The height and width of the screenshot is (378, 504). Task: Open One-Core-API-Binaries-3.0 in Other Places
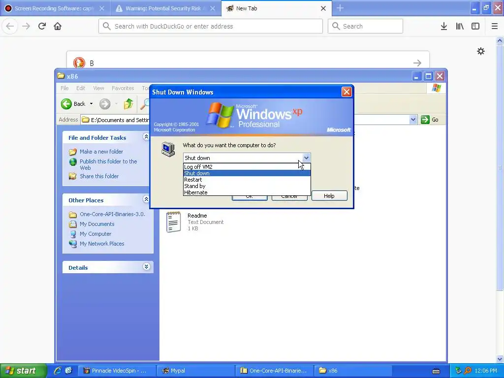point(112,214)
